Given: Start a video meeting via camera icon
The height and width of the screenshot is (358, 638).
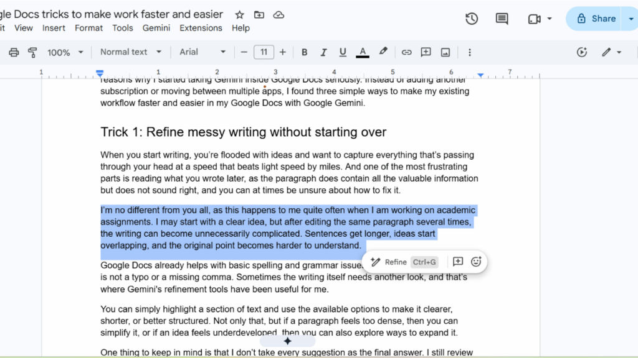Looking at the screenshot, I should pos(534,19).
